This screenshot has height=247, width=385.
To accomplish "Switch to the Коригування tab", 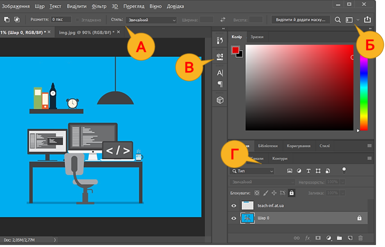I will pos(298,146).
